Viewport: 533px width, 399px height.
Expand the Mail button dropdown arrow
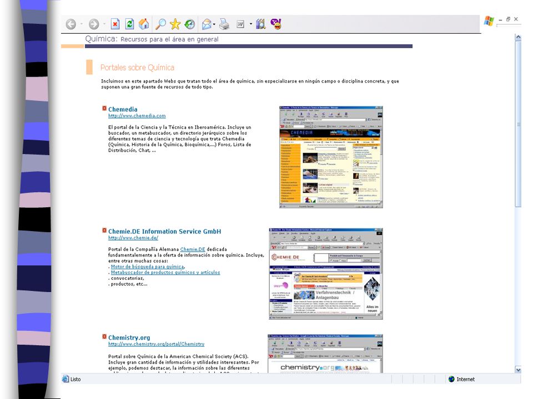pyautogui.click(x=214, y=24)
